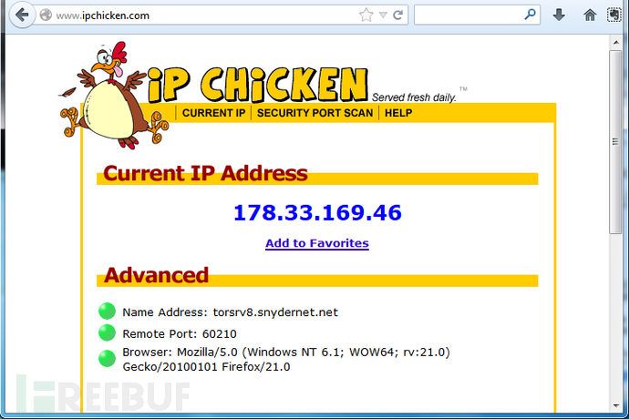
Task: Open the URL history dropdown arrow
Action: tap(383, 15)
